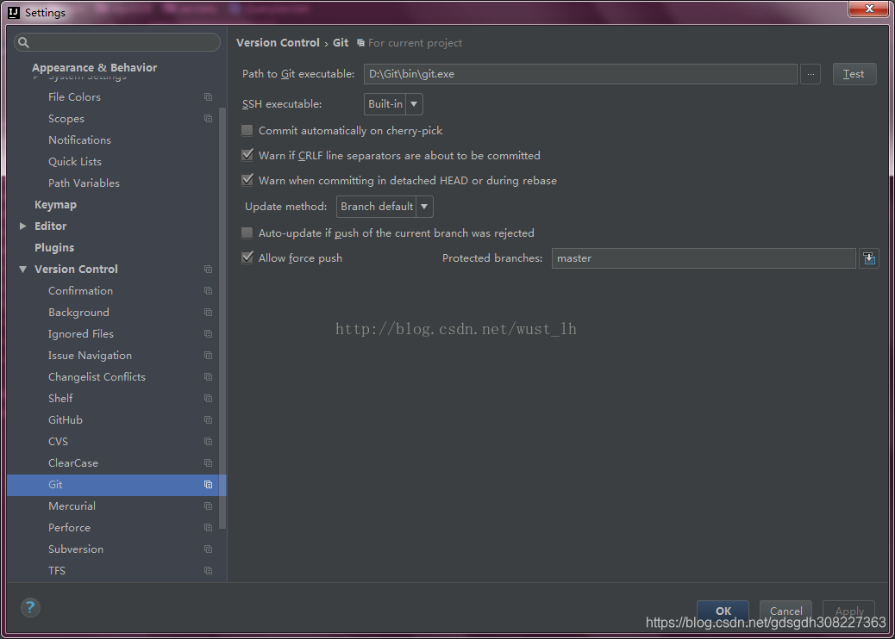Enable Commit automatically on cherry-pick
Image resolution: width=895 pixels, height=639 pixels.
(x=247, y=131)
